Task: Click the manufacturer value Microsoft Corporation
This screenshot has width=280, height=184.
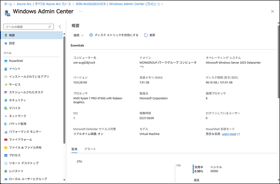Action: [x=153, y=98]
